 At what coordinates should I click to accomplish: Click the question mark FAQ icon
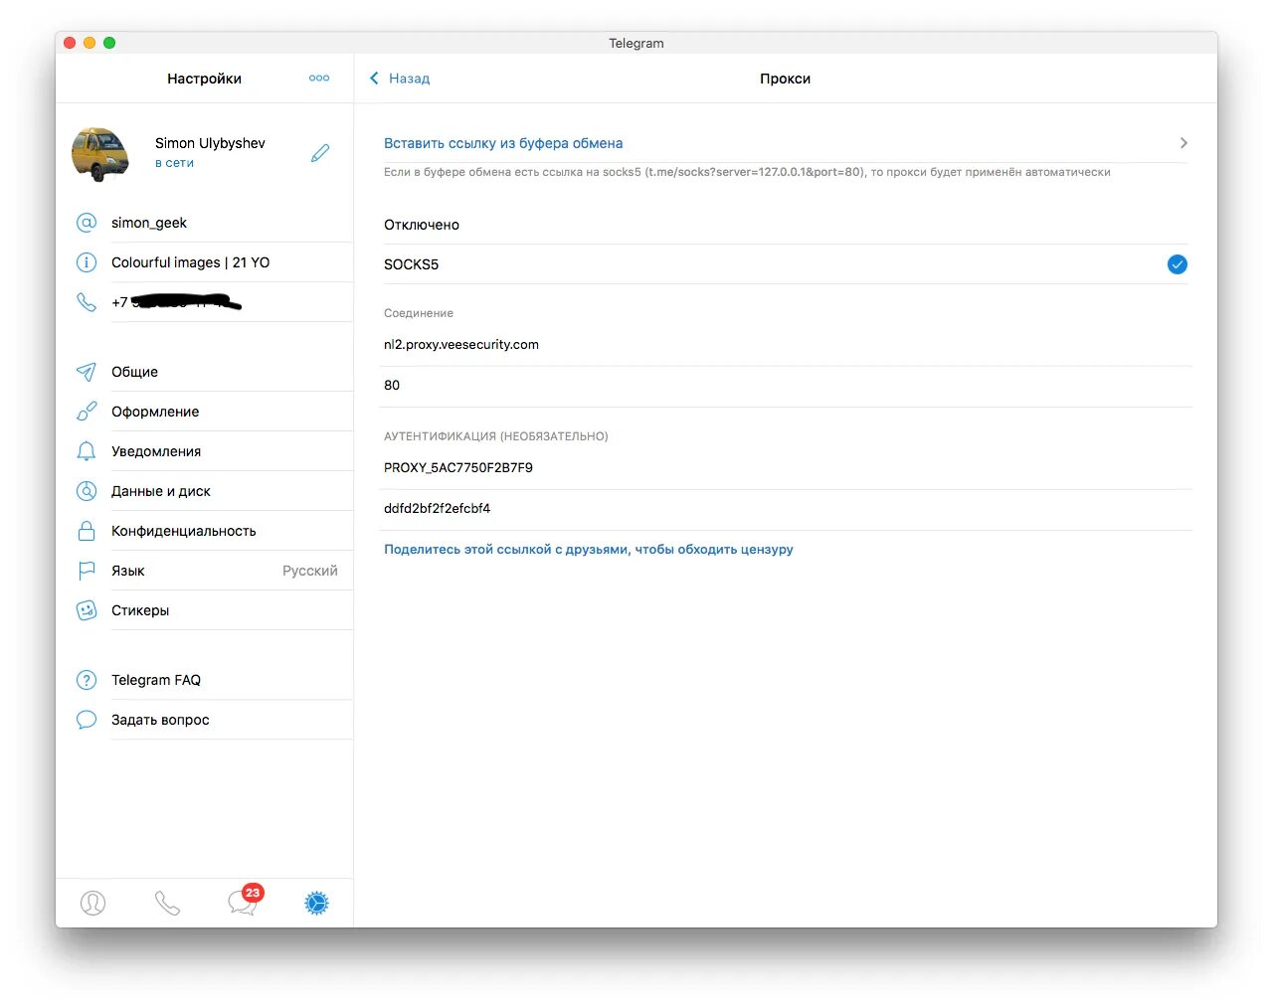pos(87,680)
